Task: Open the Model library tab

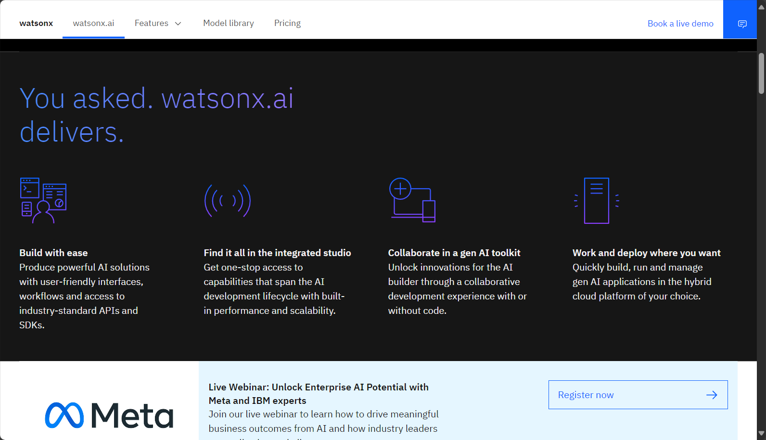Action: (x=229, y=23)
